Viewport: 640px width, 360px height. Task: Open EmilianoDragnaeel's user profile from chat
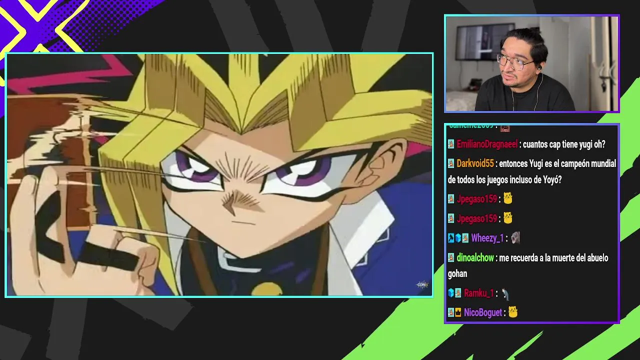click(x=487, y=144)
